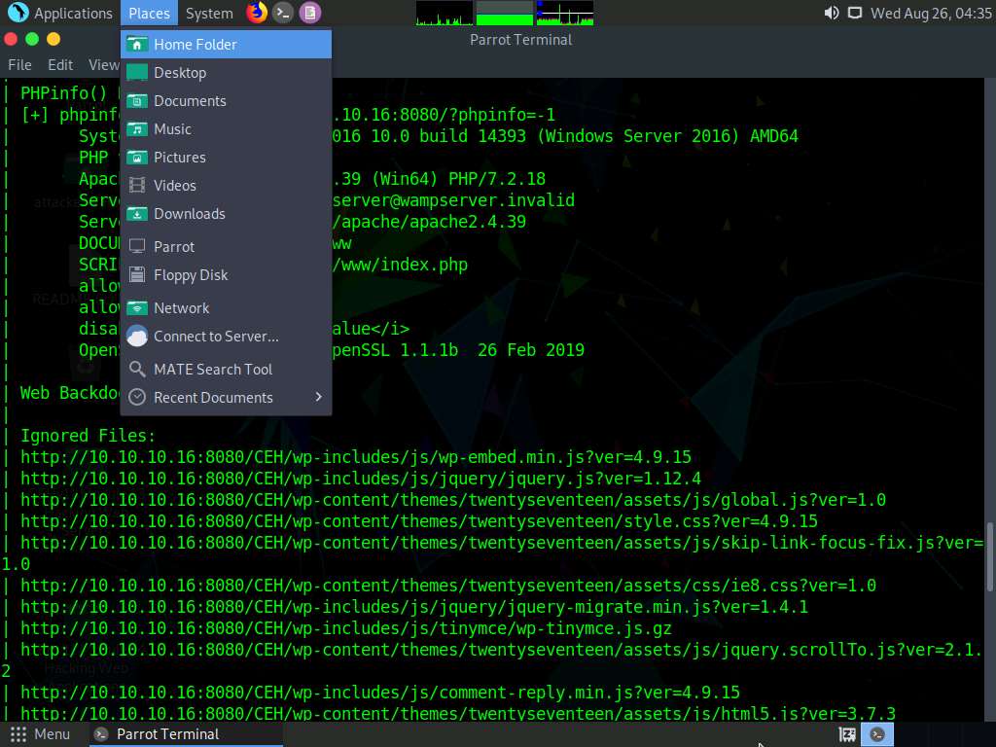Expand the Recent Documents submenu arrow
Image resolution: width=996 pixels, height=747 pixels.
[318, 397]
